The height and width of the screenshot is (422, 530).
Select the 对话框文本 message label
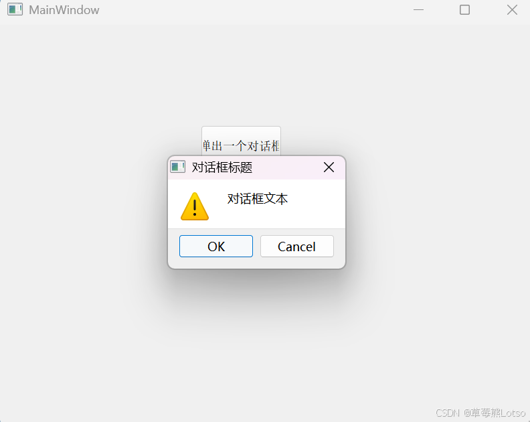click(257, 199)
